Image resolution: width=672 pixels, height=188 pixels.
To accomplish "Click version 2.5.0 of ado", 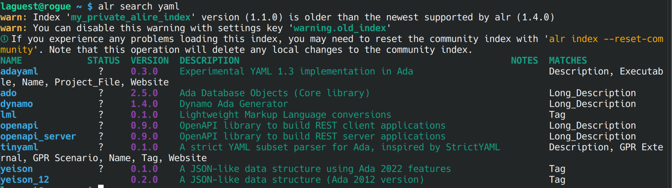I will pyautogui.click(x=144, y=93).
